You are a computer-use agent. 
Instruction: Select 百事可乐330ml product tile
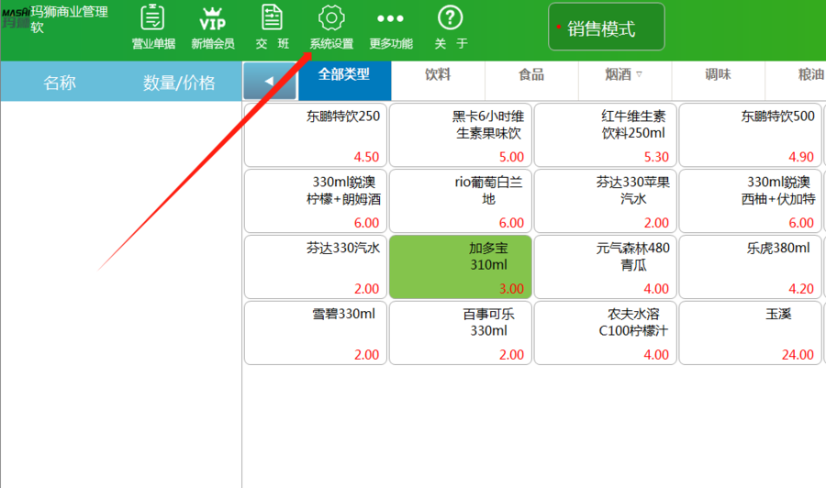461,333
